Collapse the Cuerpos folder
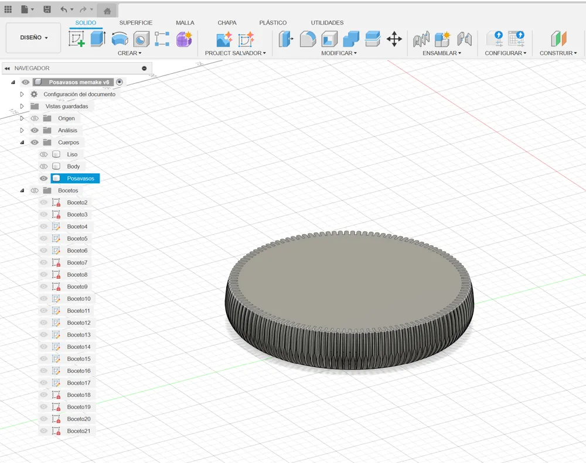This screenshot has height=463, width=586. (x=22, y=142)
